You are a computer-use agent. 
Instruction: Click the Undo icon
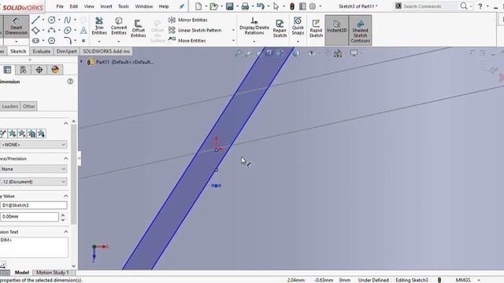[x=261, y=6]
